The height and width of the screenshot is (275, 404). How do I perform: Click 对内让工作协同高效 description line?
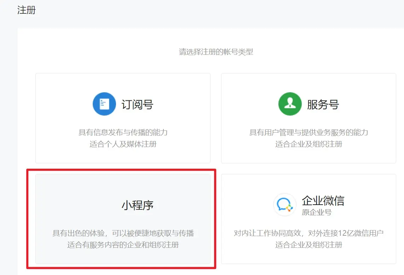308,233
